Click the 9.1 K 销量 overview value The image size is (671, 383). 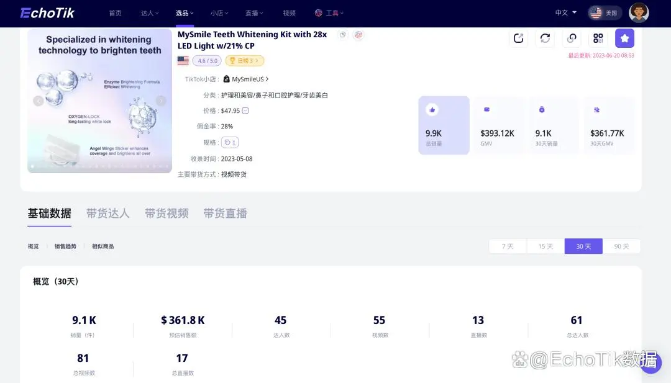(84, 320)
